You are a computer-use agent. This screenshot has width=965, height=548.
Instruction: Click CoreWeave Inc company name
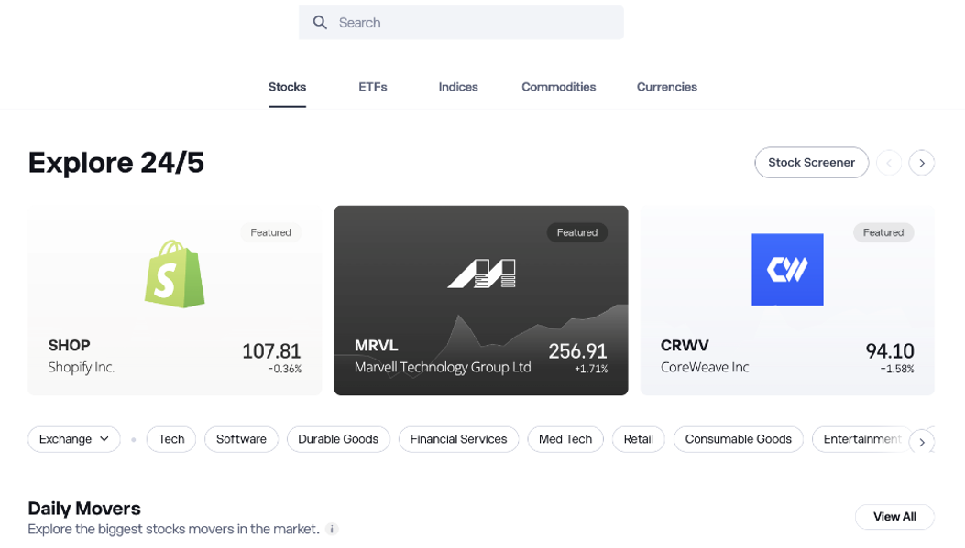[x=705, y=368]
